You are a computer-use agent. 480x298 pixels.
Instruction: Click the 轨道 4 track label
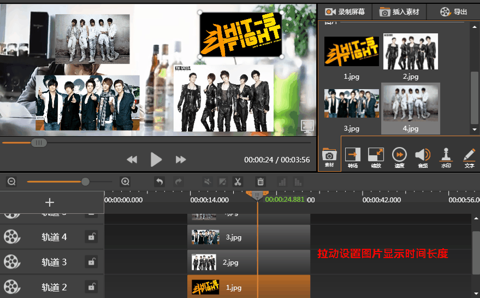54,237
